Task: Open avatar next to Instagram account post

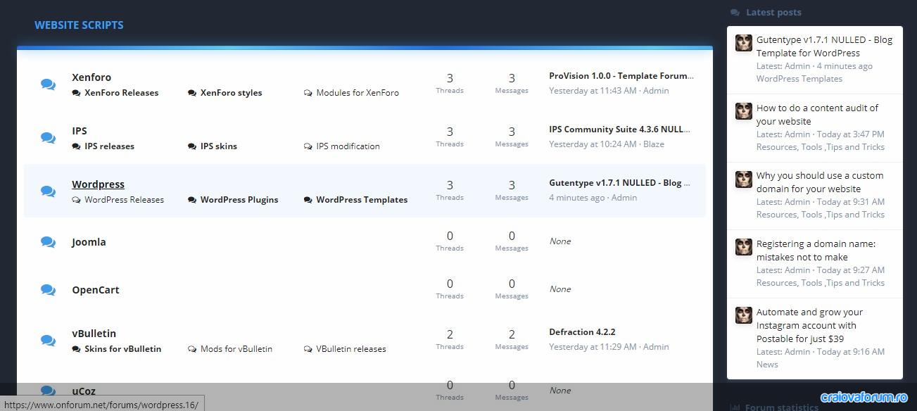Action: click(x=744, y=315)
